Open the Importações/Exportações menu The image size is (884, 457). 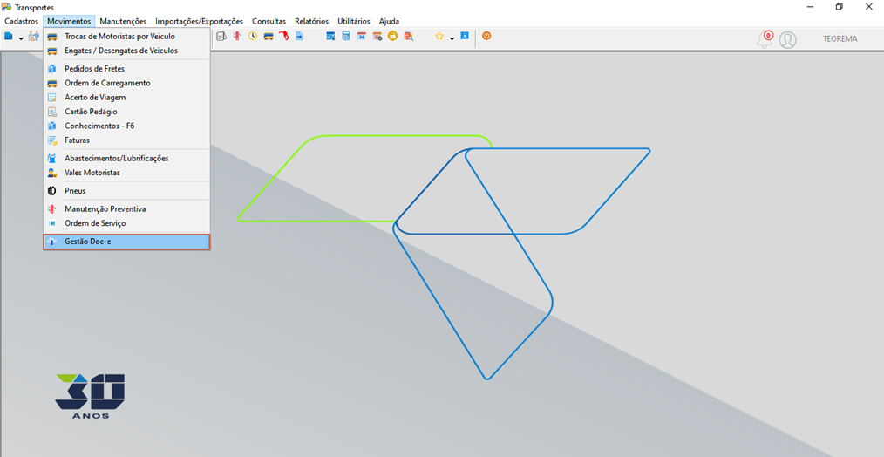point(199,22)
